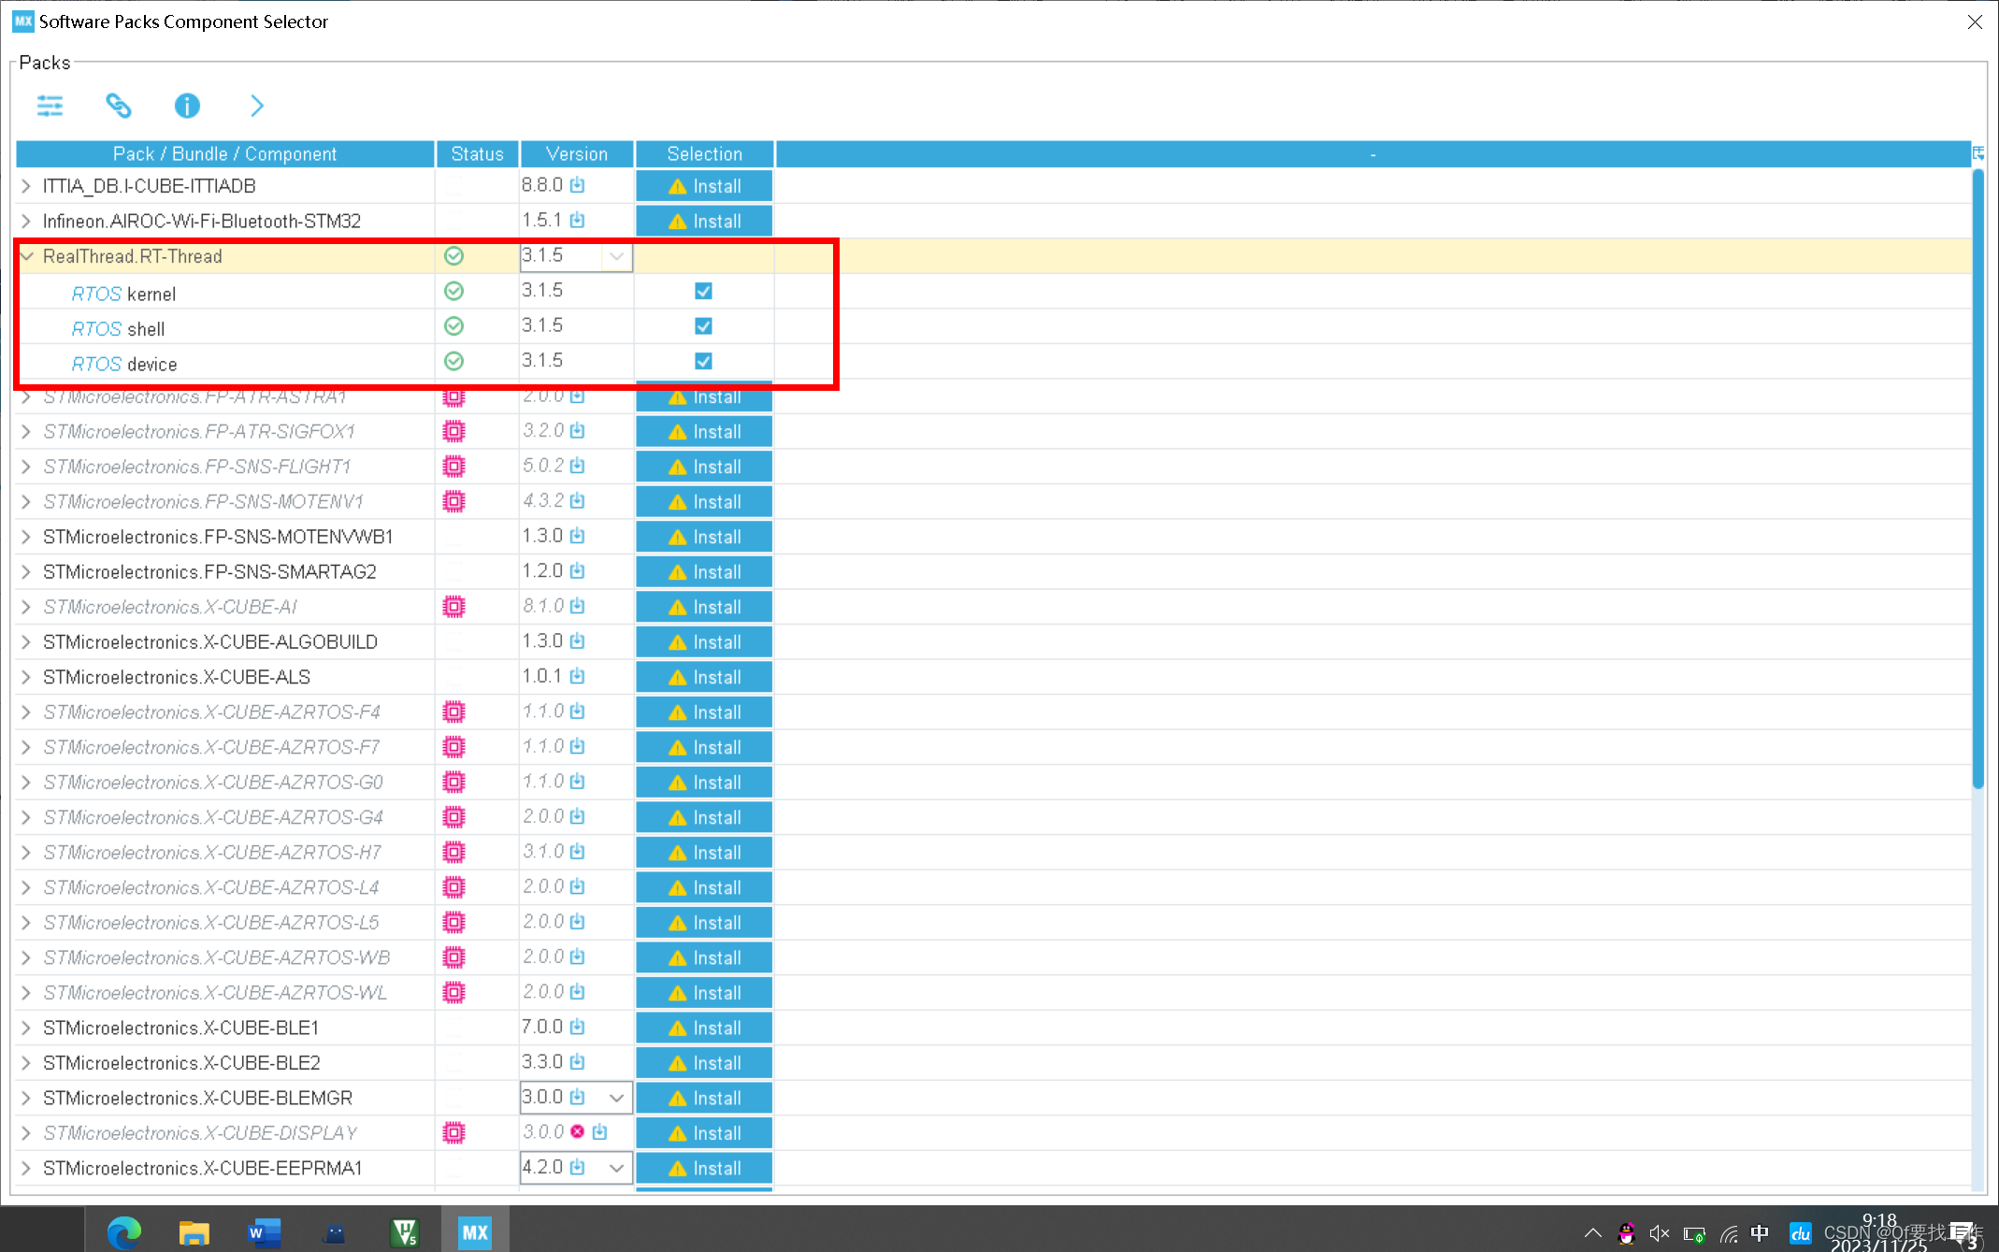Image resolution: width=1999 pixels, height=1252 pixels.
Task: Click the Version column header
Action: pyautogui.click(x=577, y=153)
